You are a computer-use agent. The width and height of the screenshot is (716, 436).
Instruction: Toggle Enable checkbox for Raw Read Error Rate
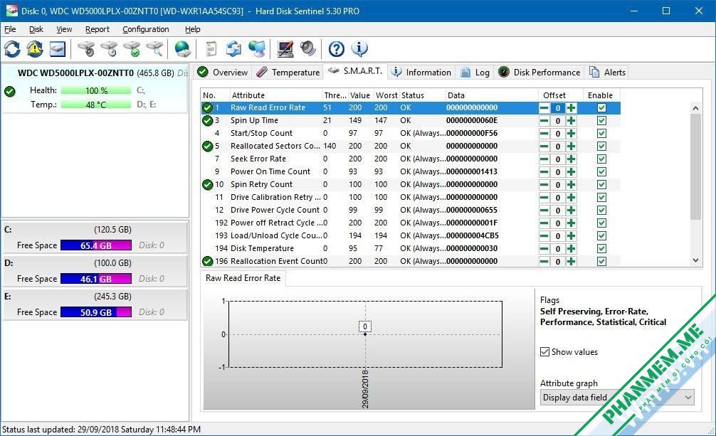(601, 107)
